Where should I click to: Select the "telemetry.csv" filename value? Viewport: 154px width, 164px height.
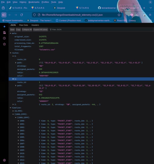tap(47, 50)
